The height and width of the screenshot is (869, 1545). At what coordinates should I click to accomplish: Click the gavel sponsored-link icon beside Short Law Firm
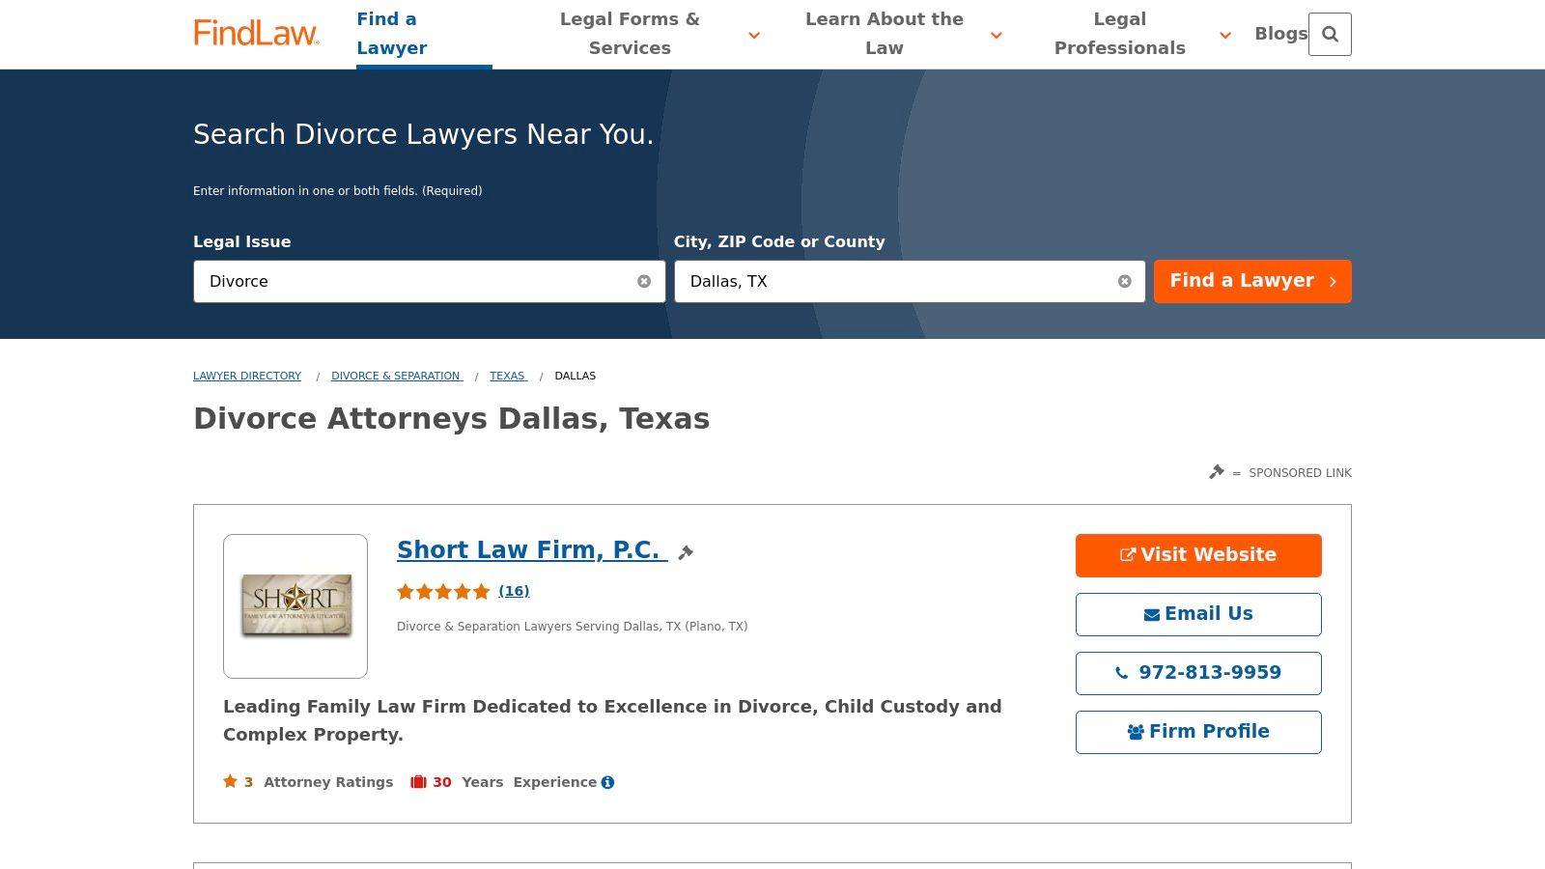coord(686,552)
